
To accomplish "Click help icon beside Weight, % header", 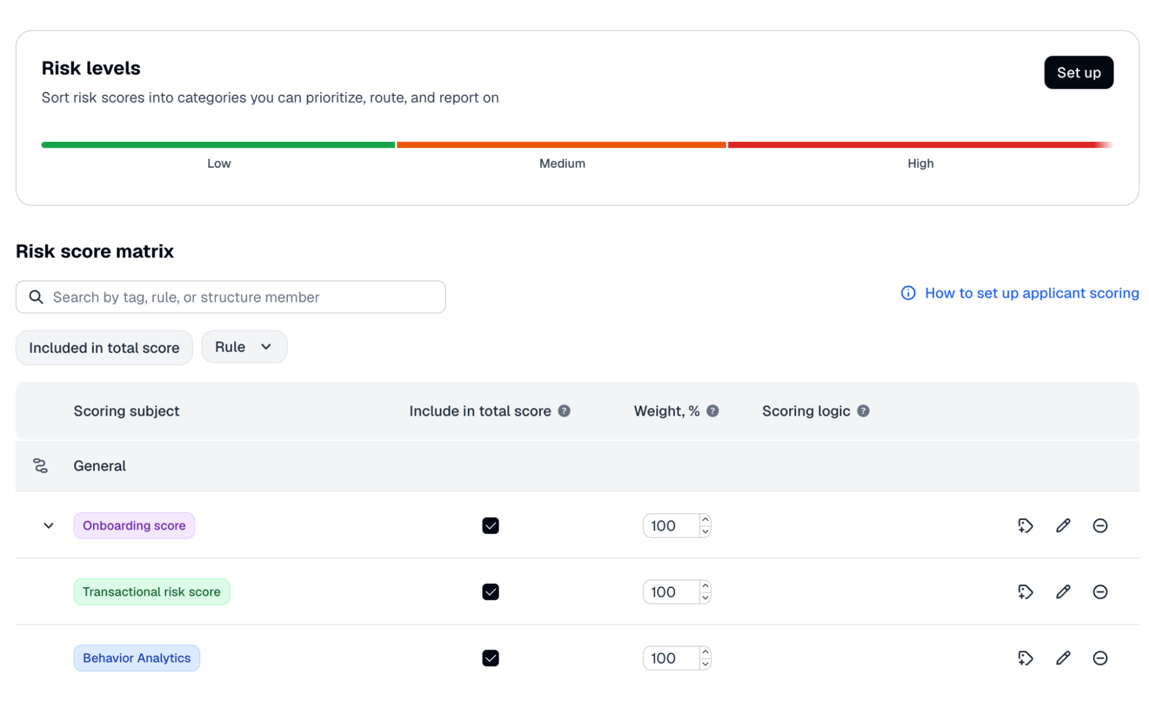I will click(x=712, y=411).
